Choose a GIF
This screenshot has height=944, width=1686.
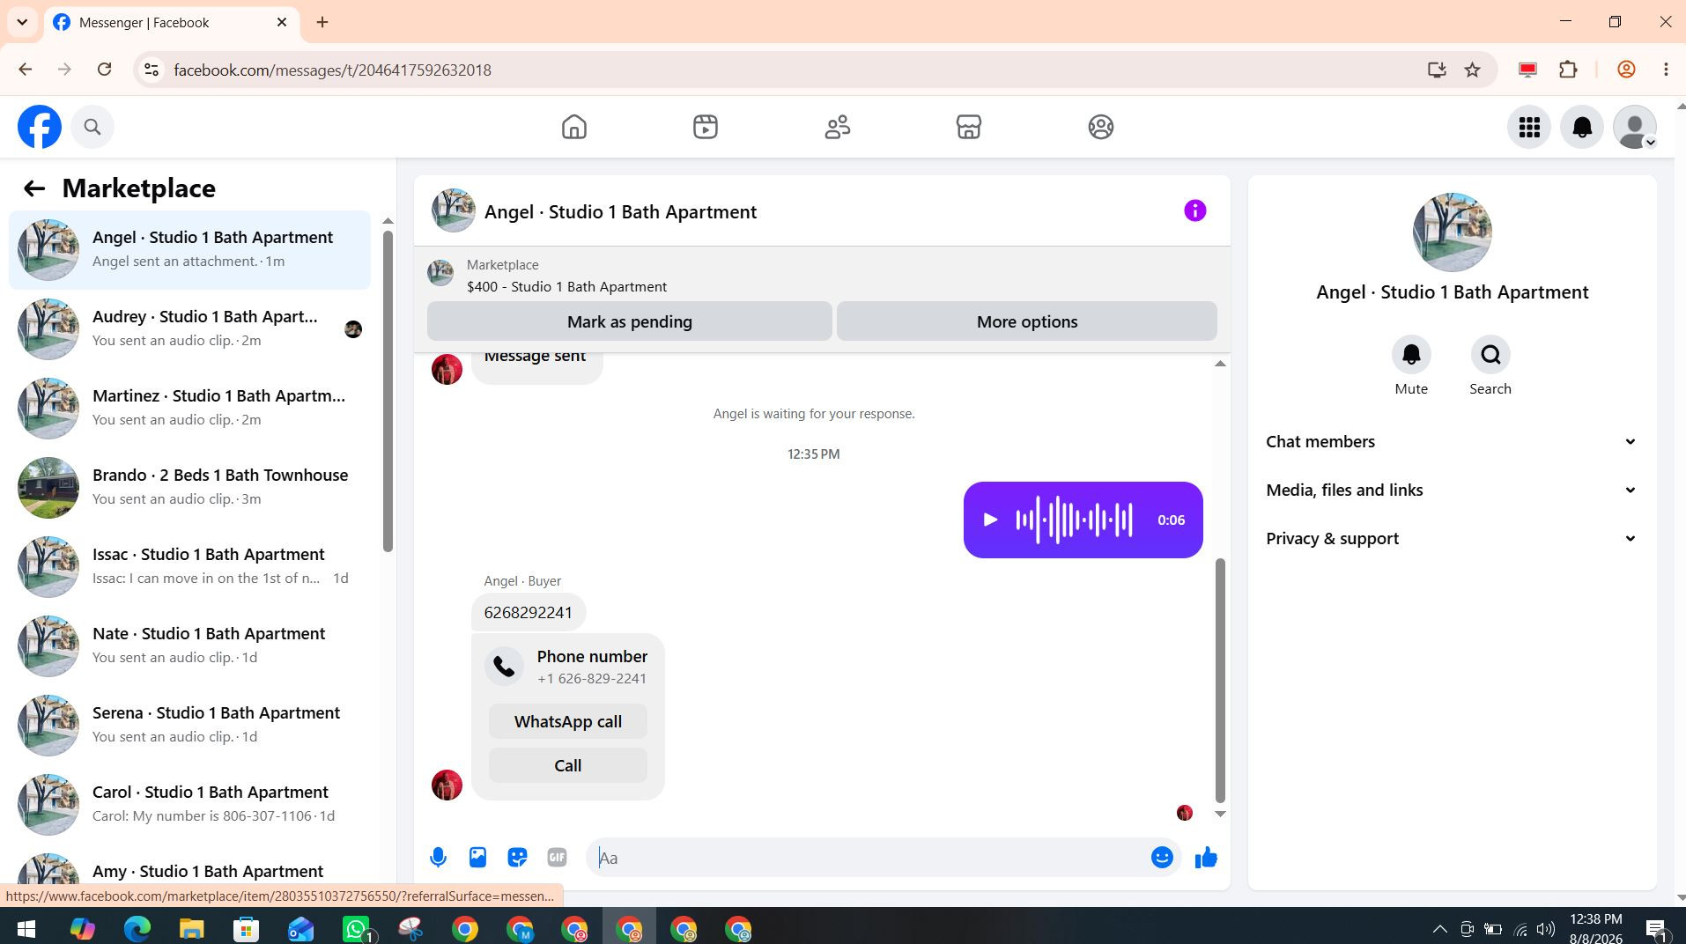pyautogui.click(x=557, y=858)
